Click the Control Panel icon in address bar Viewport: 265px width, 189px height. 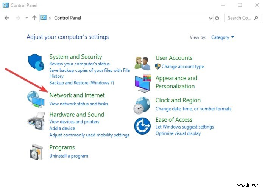click(x=44, y=17)
